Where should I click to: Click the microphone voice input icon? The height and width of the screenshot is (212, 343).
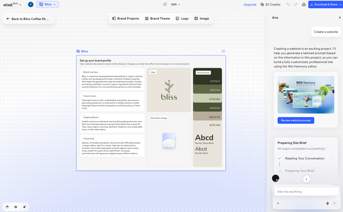(327, 203)
